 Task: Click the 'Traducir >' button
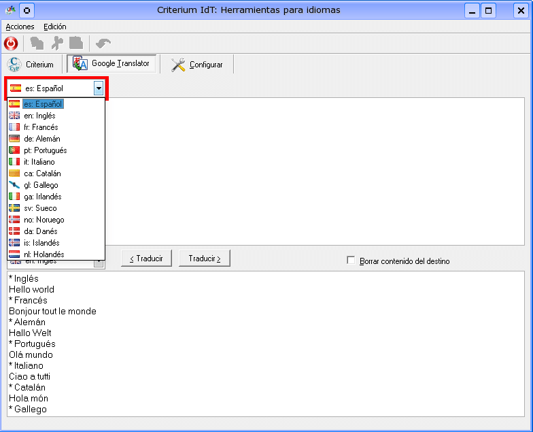pyautogui.click(x=205, y=259)
